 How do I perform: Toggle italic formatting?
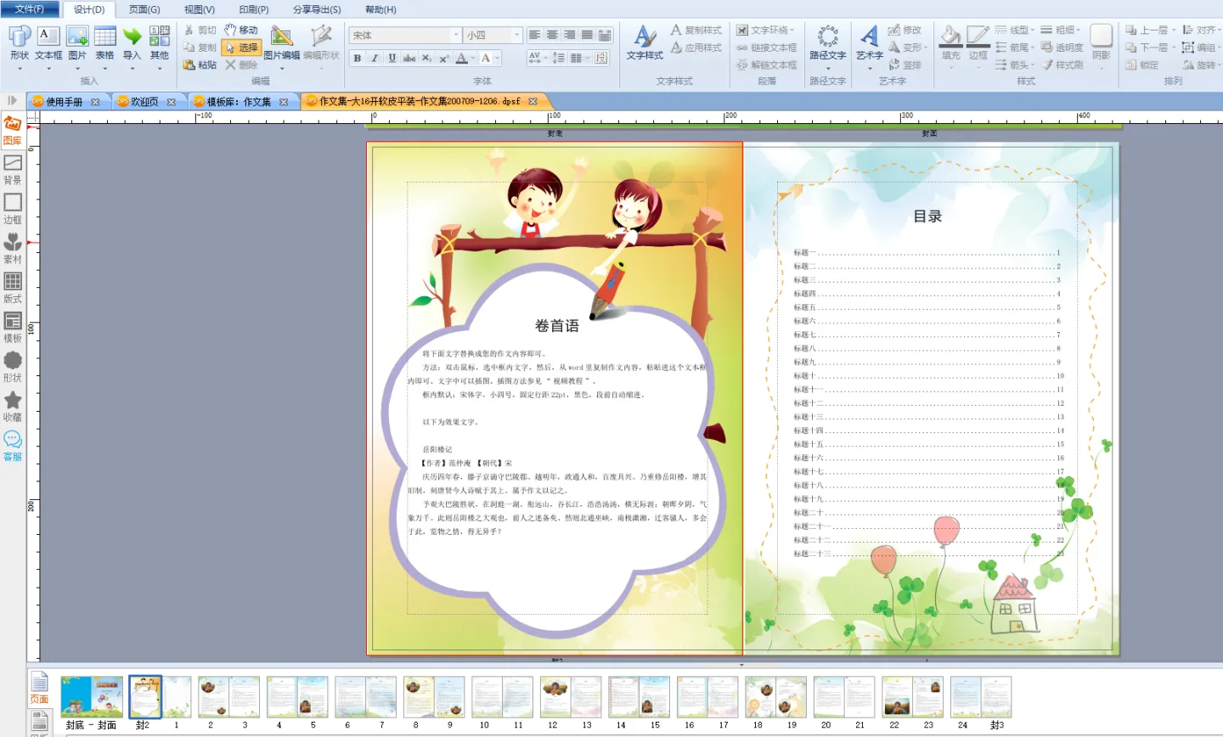(375, 58)
